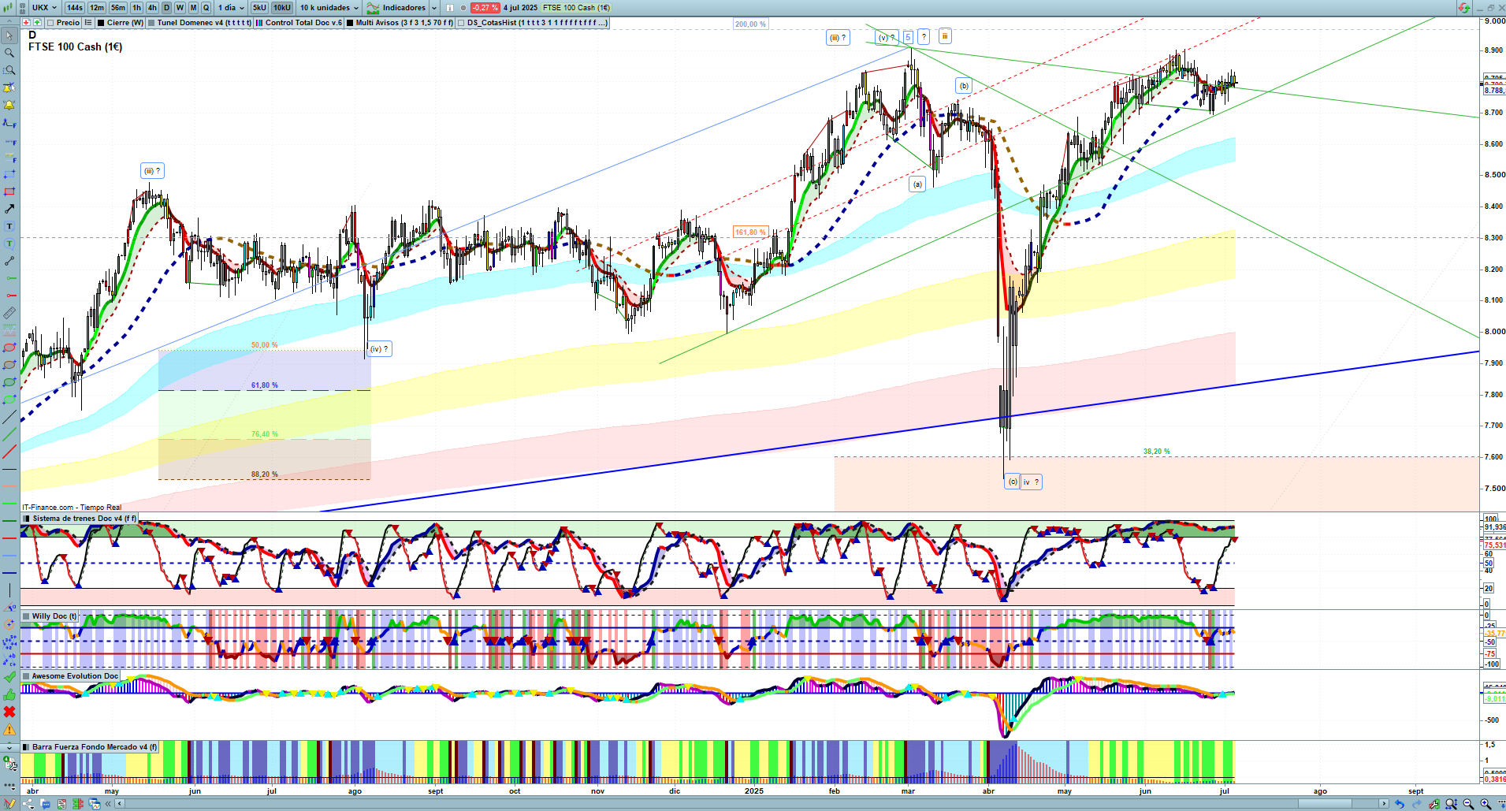Click the Indicadores chart icon
Screen dimensions: 1506x811
(373, 8)
